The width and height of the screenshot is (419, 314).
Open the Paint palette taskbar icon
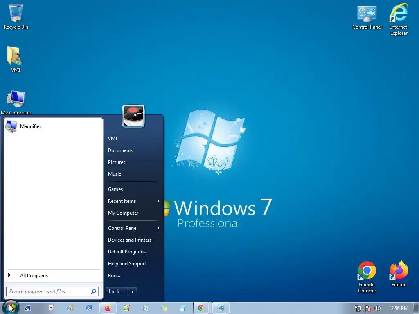[x=70, y=308]
